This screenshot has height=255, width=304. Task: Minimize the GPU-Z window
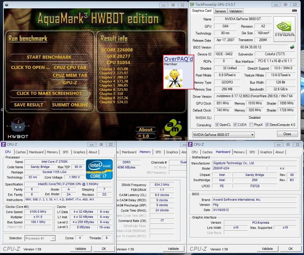[276, 5]
